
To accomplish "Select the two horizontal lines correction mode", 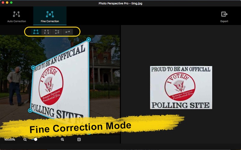I will (57, 32).
